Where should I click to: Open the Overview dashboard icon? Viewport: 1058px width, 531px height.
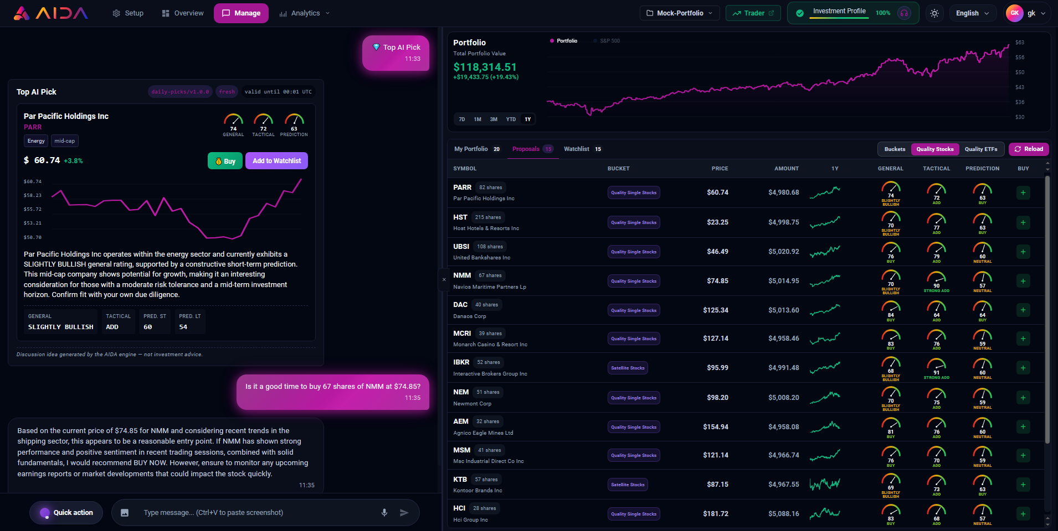(x=166, y=13)
